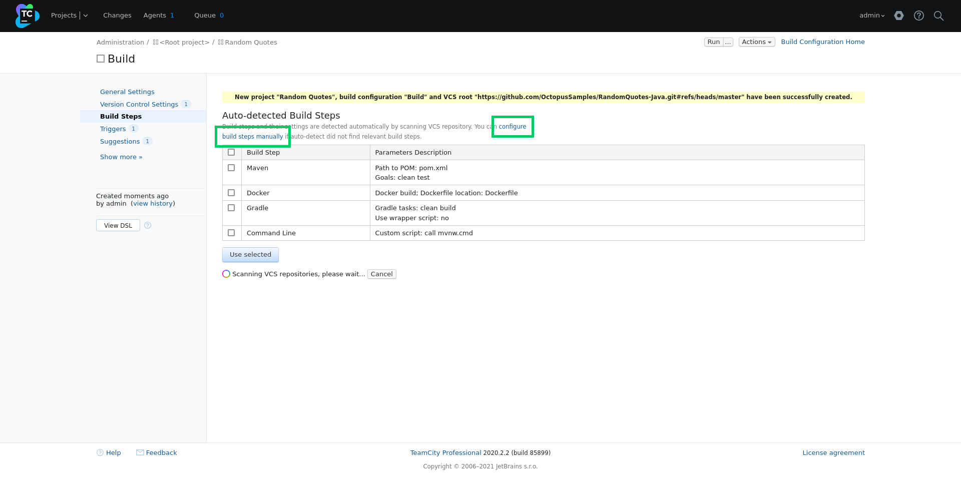Click the Auto-detected Build Steps heading

click(281, 116)
